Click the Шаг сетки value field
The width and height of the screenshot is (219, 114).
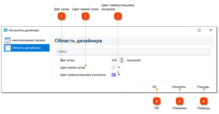click(x=115, y=60)
